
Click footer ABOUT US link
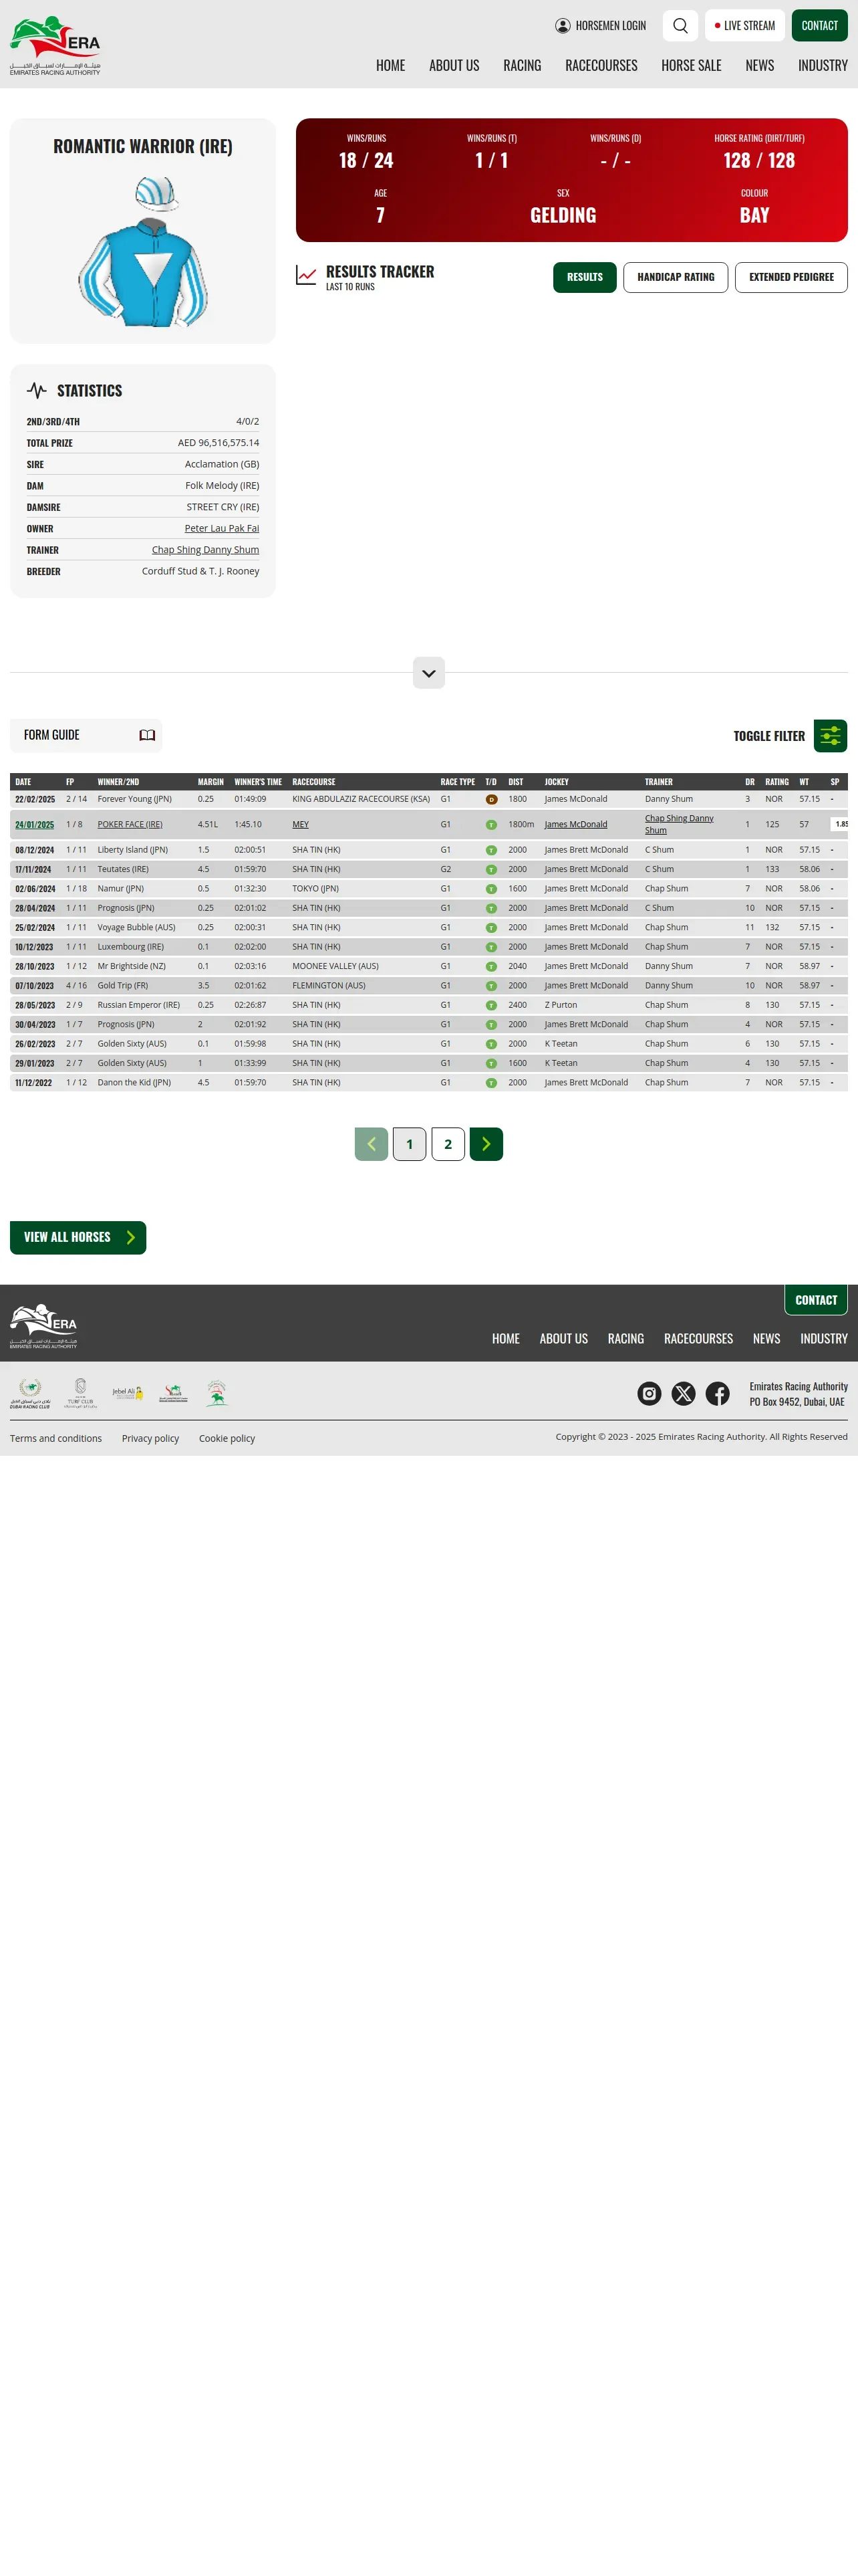point(563,1339)
